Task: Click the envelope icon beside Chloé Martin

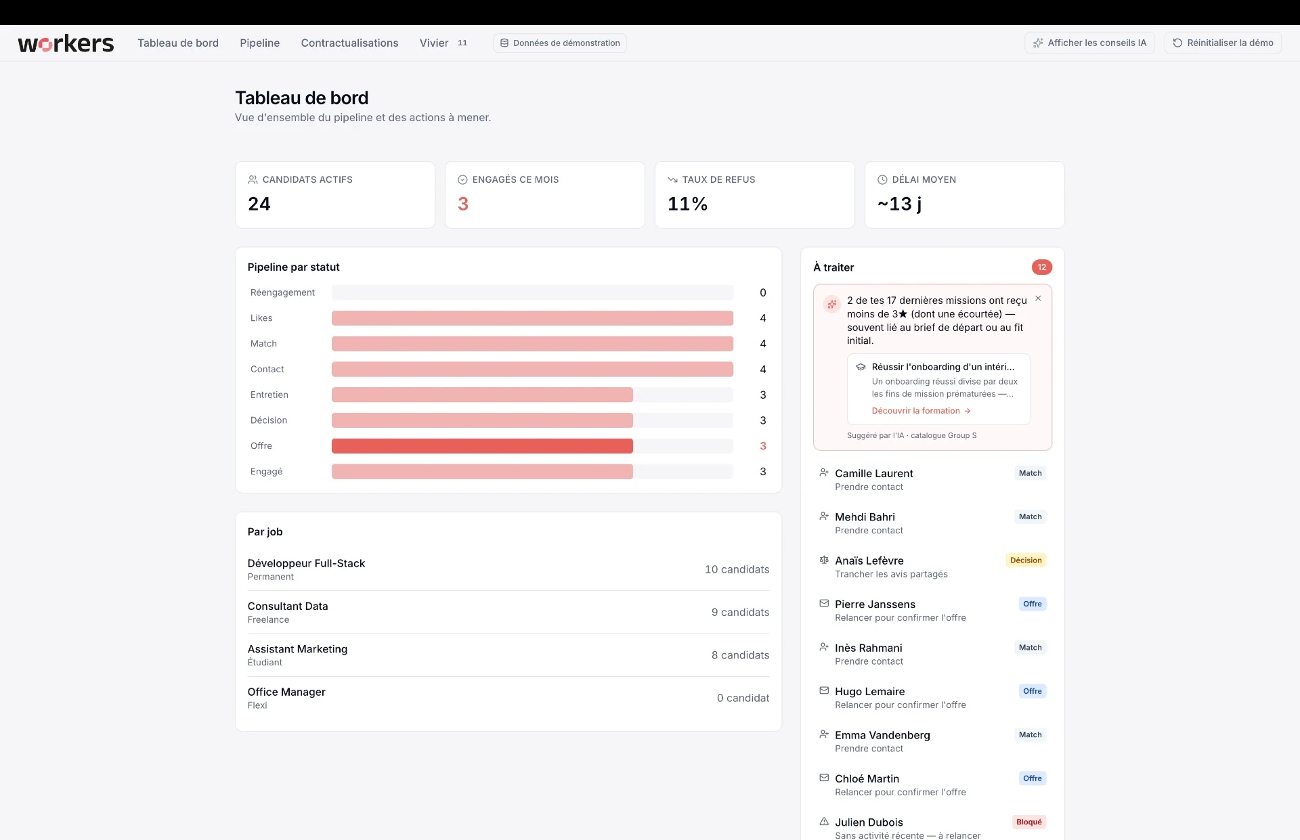Action: (824, 778)
